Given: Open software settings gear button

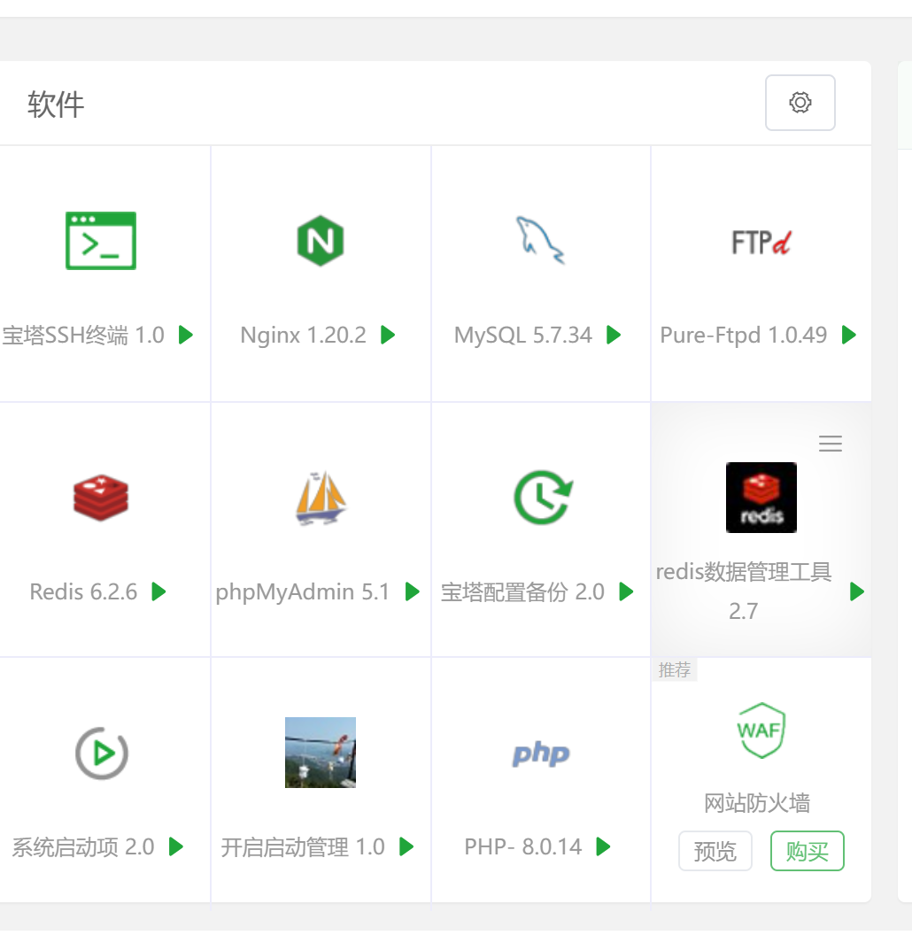Looking at the screenshot, I should click(800, 103).
